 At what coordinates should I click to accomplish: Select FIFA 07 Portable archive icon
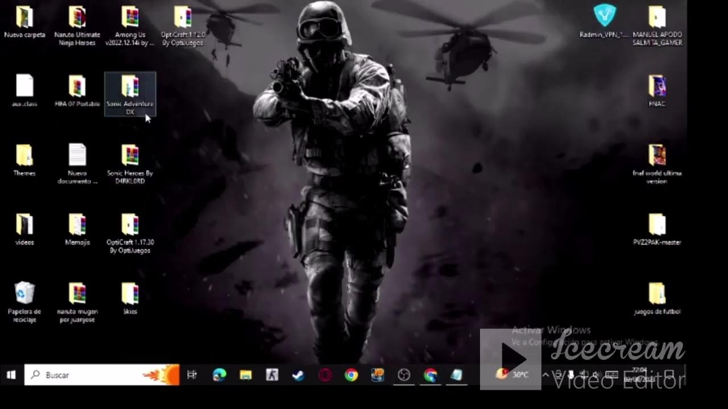pyautogui.click(x=77, y=91)
